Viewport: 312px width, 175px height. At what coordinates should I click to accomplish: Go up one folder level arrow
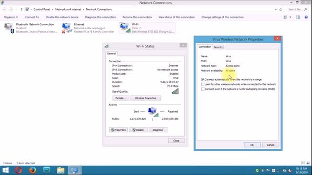(21, 9)
